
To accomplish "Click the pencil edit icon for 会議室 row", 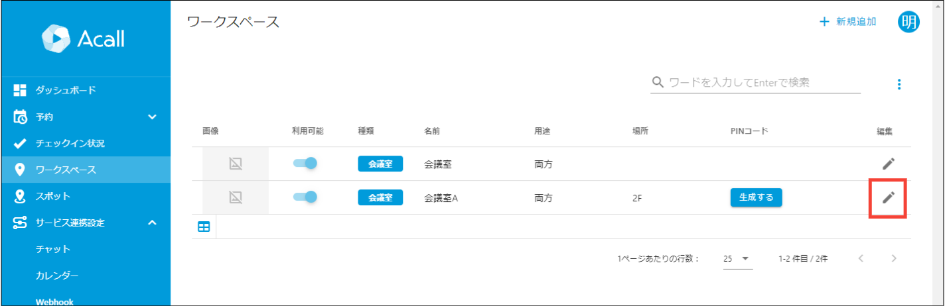I will (889, 164).
